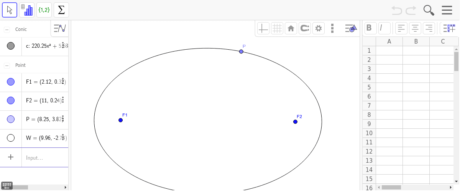
Task: Show hidden point W
Action: click(x=11, y=138)
